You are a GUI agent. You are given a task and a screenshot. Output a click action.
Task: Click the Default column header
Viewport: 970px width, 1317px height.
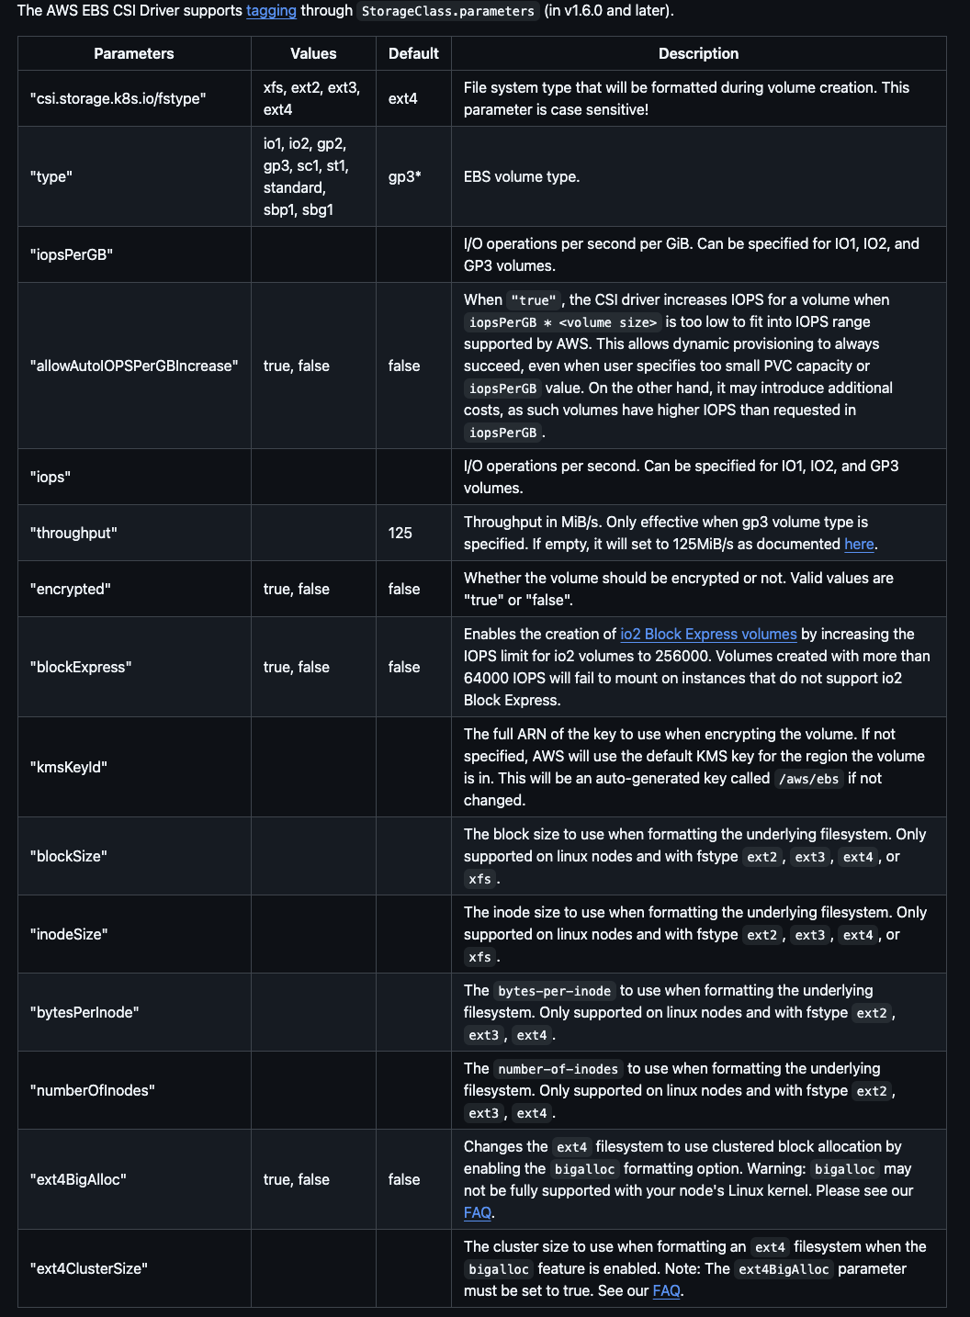413,53
